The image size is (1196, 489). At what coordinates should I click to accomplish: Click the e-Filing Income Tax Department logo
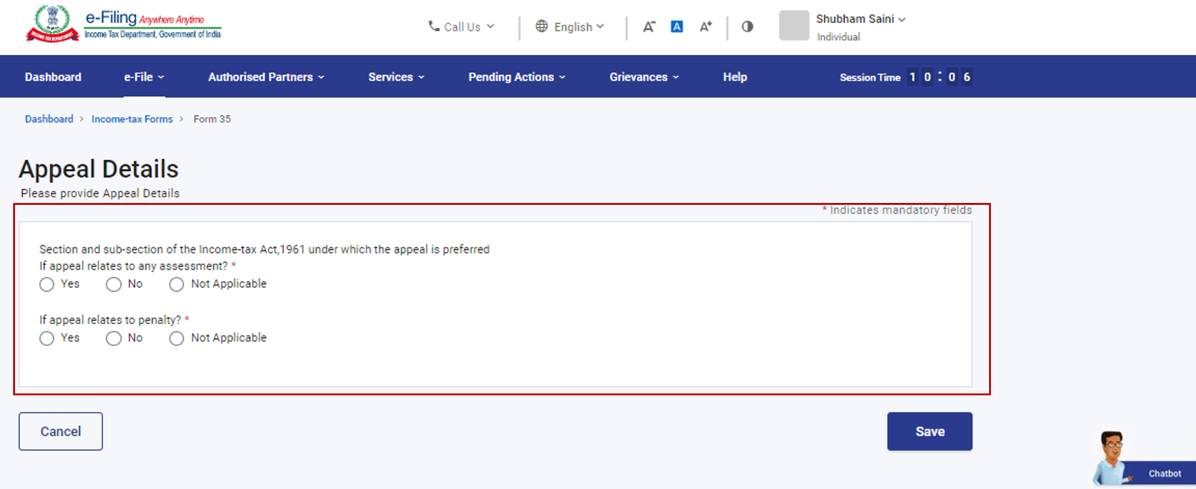click(123, 25)
